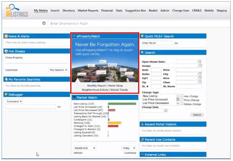Click the News & Alerts RSS icon
The height and width of the screenshot is (161, 233).
click(x=6, y=36)
